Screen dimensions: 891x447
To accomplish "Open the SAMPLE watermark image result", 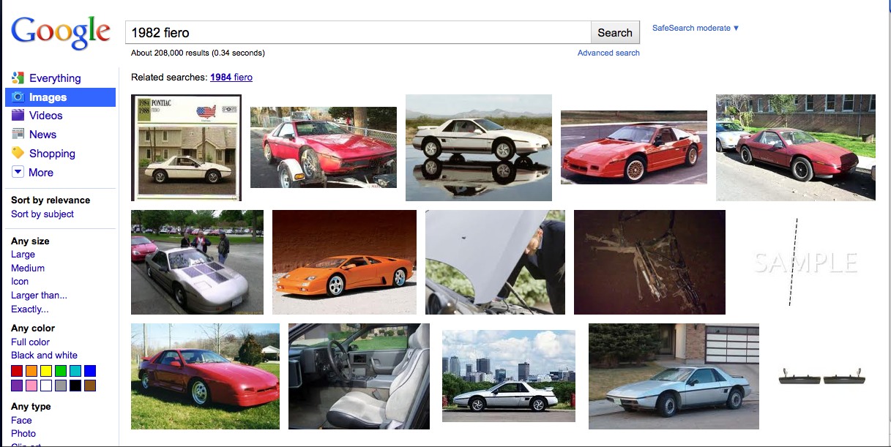I will click(x=805, y=262).
